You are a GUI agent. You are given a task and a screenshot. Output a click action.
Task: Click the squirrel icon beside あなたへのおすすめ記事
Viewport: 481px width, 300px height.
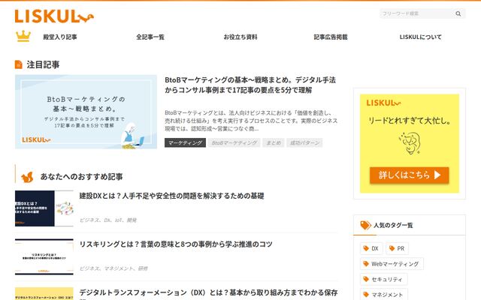coord(27,177)
